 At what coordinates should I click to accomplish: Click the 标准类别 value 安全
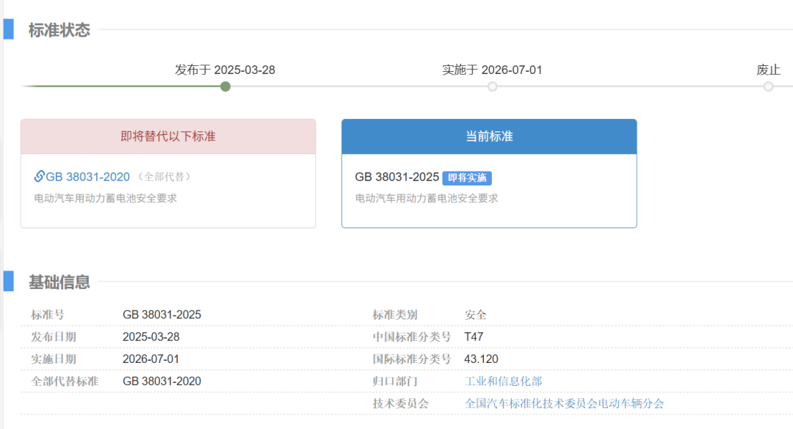pos(475,315)
